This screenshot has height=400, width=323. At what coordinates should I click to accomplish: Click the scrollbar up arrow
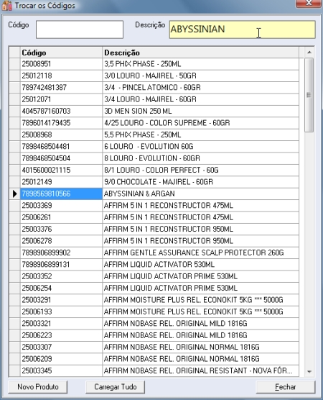(x=309, y=53)
